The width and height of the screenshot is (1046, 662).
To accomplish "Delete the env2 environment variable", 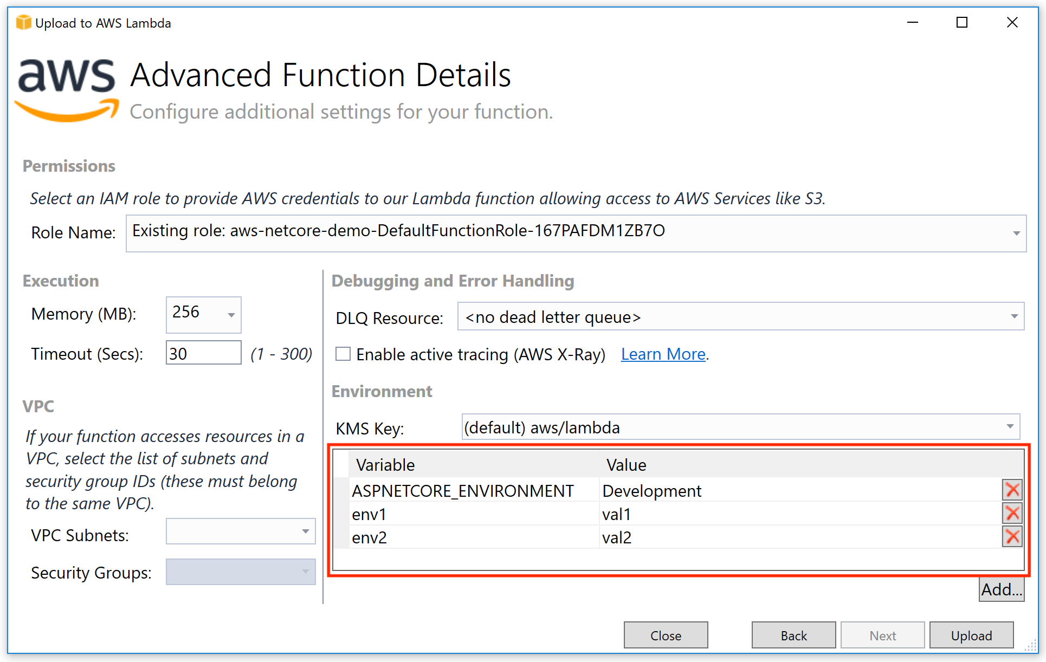I will coord(1012,537).
